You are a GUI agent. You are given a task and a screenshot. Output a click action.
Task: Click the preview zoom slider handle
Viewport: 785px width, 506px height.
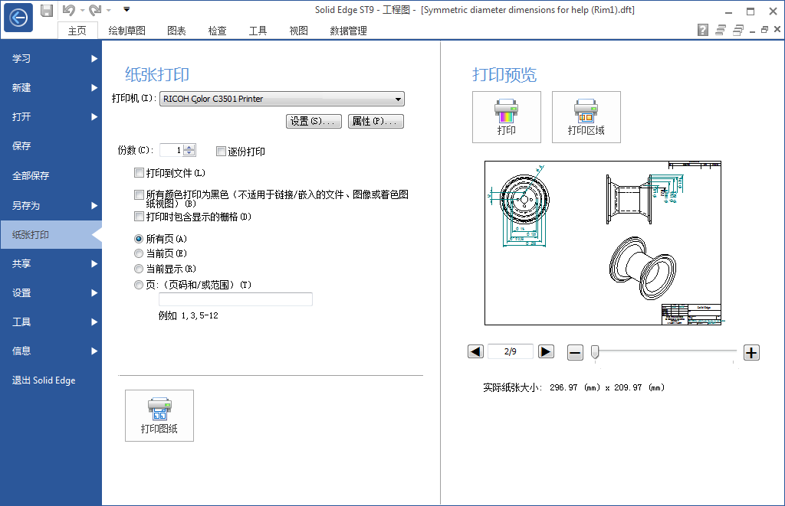click(x=594, y=352)
